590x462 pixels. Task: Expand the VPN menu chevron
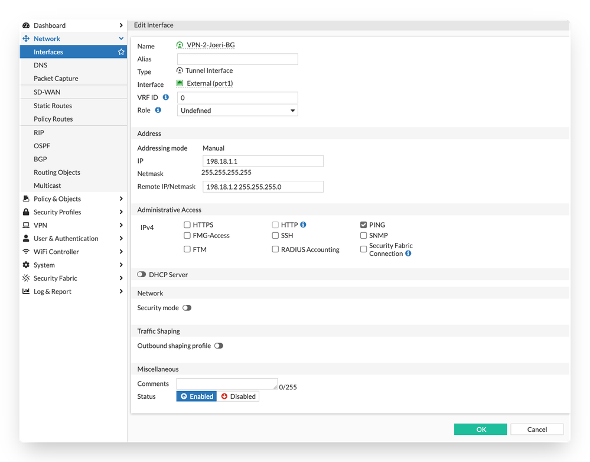point(121,225)
